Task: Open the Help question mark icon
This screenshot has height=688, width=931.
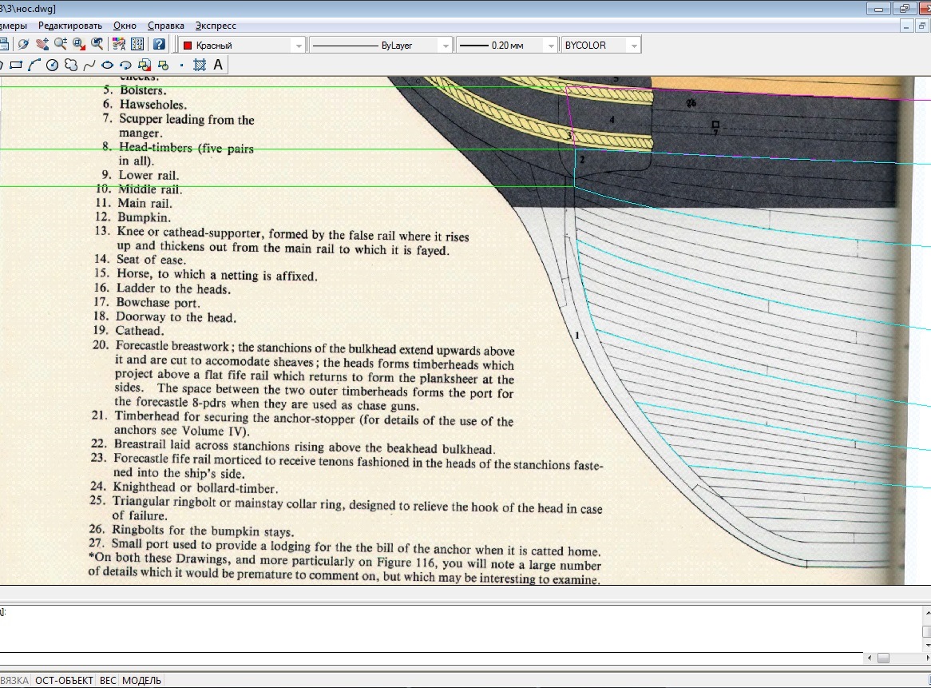Action: tap(159, 45)
